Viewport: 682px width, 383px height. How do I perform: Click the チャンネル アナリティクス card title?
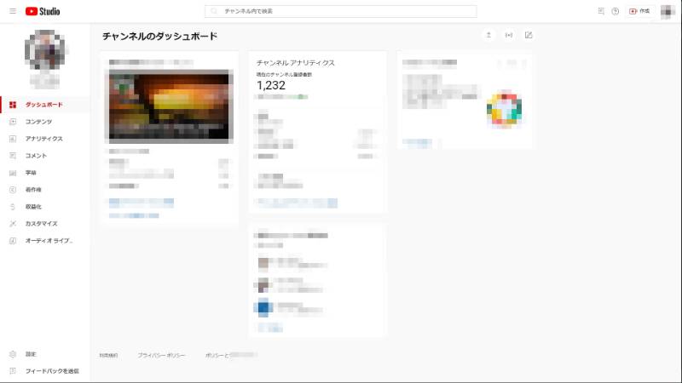pyautogui.click(x=295, y=63)
